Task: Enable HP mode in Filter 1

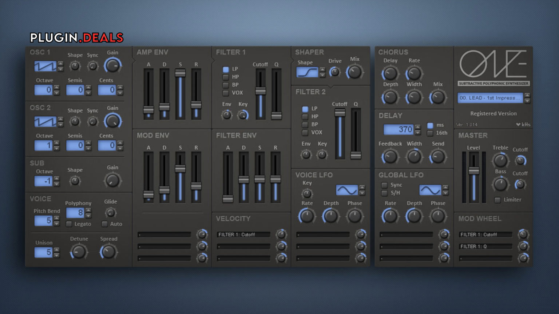Action: click(226, 77)
